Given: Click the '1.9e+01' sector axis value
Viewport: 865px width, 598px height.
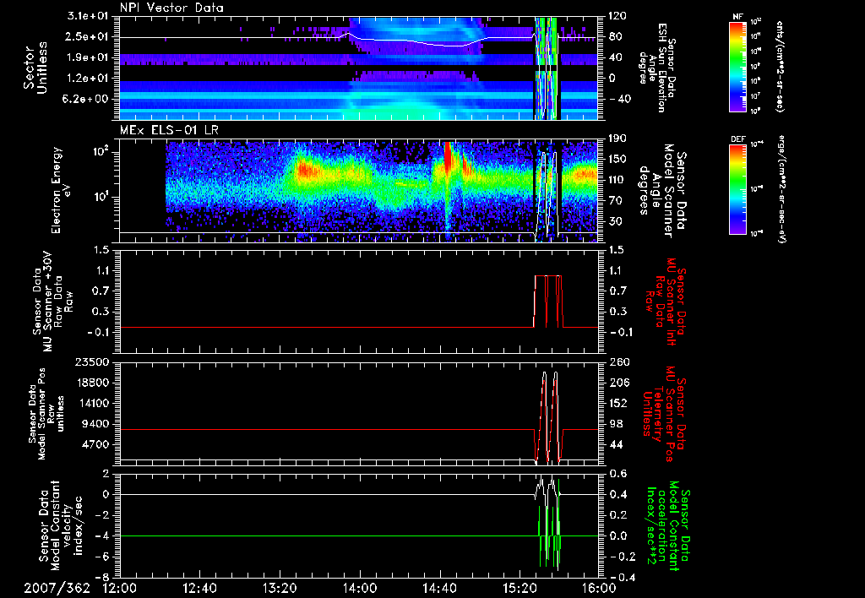Looking at the screenshot, I should pos(88,57).
